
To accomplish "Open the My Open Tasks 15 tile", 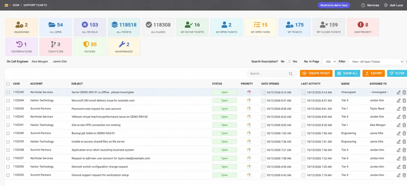I will [260, 27].
